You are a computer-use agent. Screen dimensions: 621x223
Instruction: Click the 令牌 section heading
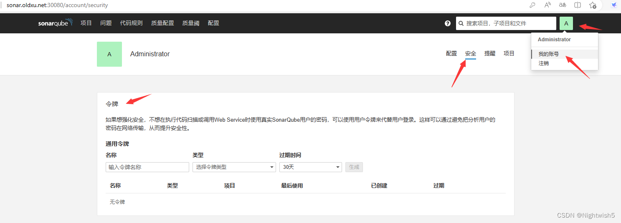click(x=112, y=104)
